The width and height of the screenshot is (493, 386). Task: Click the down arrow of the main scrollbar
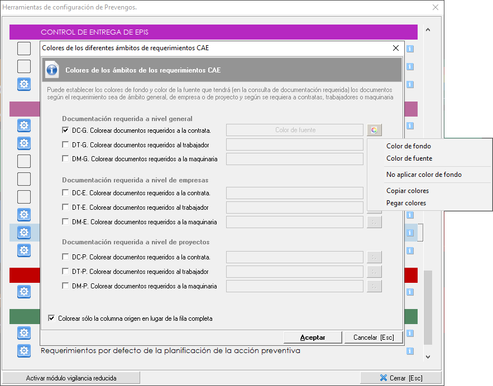(x=428, y=356)
